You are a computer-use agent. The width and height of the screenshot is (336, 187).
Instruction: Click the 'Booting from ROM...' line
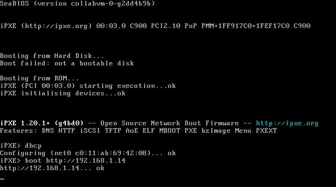point(39,78)
